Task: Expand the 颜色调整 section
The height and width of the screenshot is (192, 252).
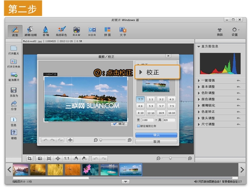Action: [x=199, y=99]
